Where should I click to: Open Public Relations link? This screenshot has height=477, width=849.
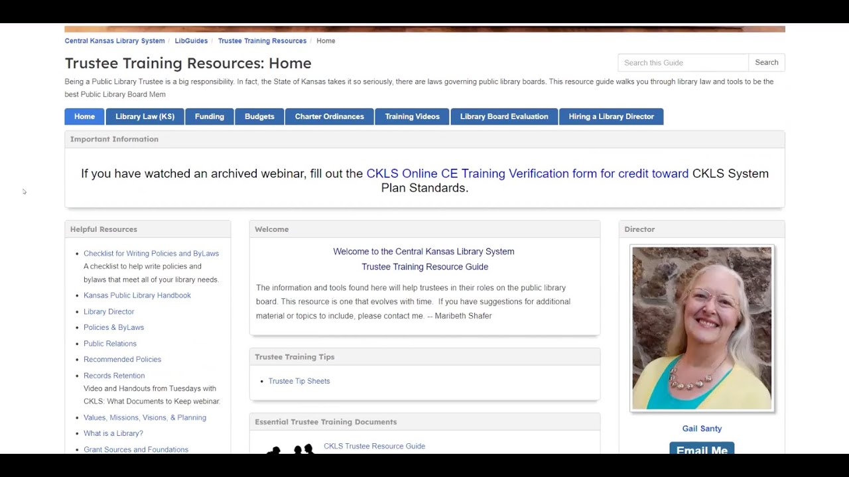click(110, 343)
